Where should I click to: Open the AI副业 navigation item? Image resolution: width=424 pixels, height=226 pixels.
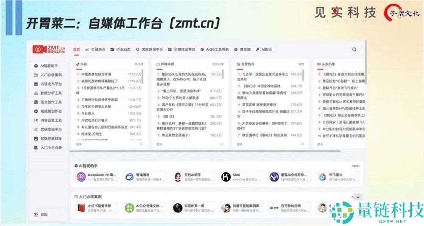[x=264, y=49]
